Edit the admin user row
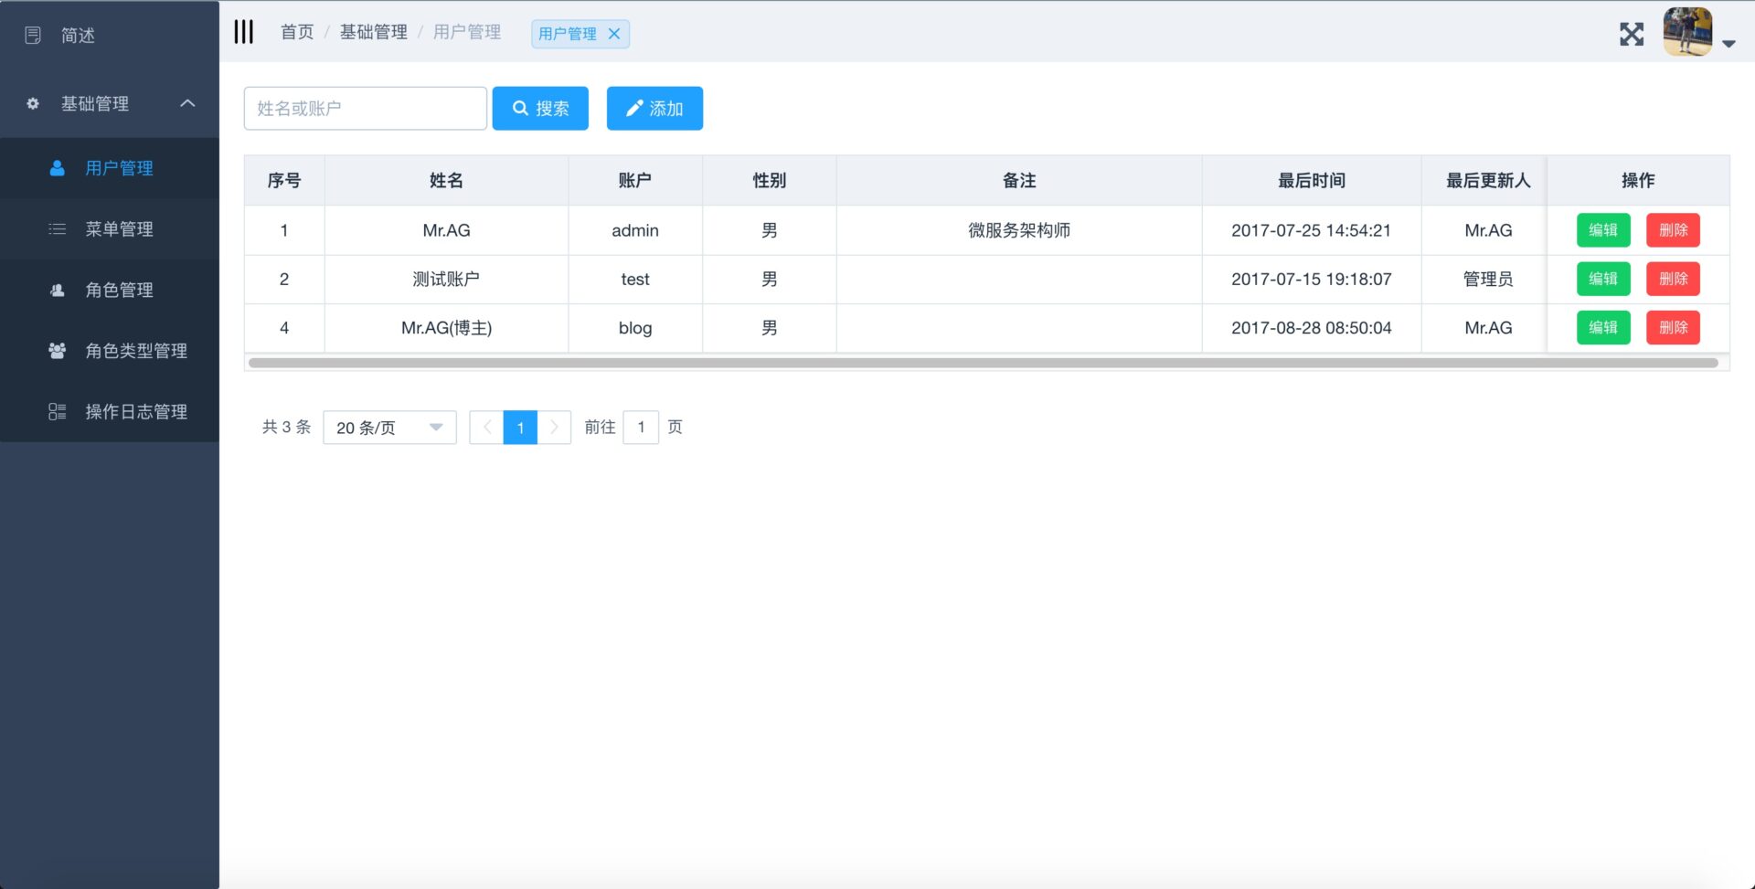The image size is (1755, 889). click(x=1603, y=230)
